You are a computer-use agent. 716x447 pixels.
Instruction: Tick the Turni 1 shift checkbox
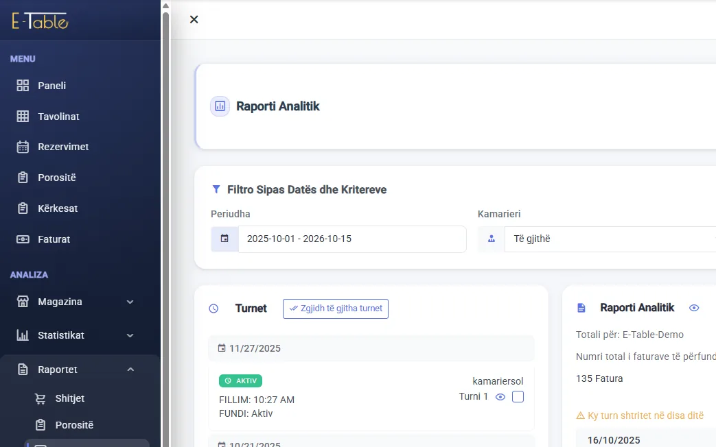(x=518, y=397)
